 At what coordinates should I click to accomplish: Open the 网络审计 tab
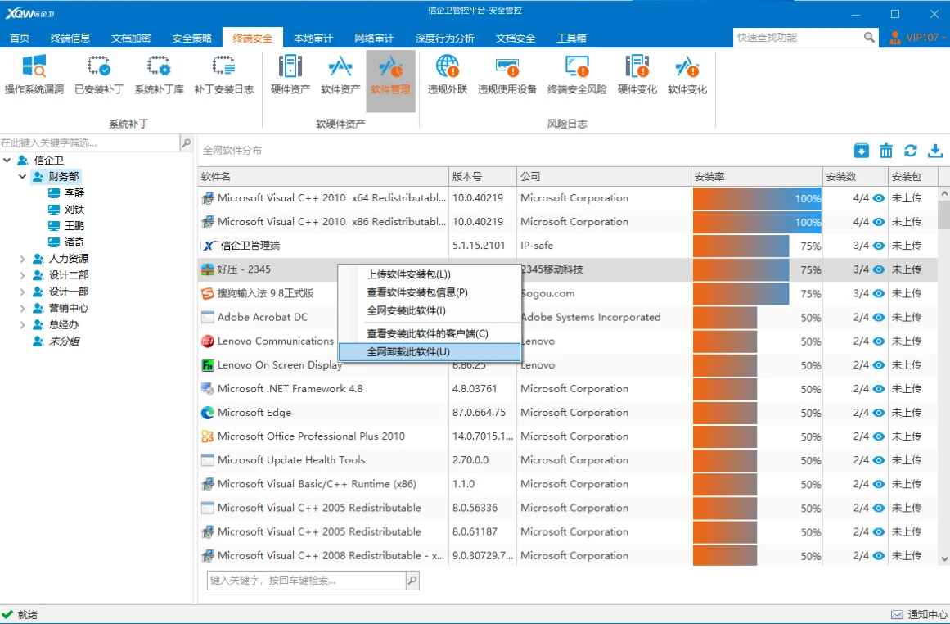click(375, 38)
